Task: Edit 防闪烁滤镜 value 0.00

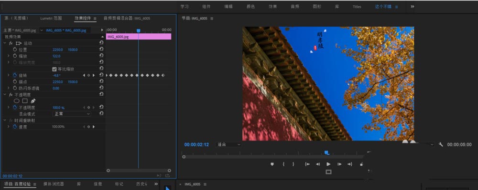Action: [x=56, y=88]
